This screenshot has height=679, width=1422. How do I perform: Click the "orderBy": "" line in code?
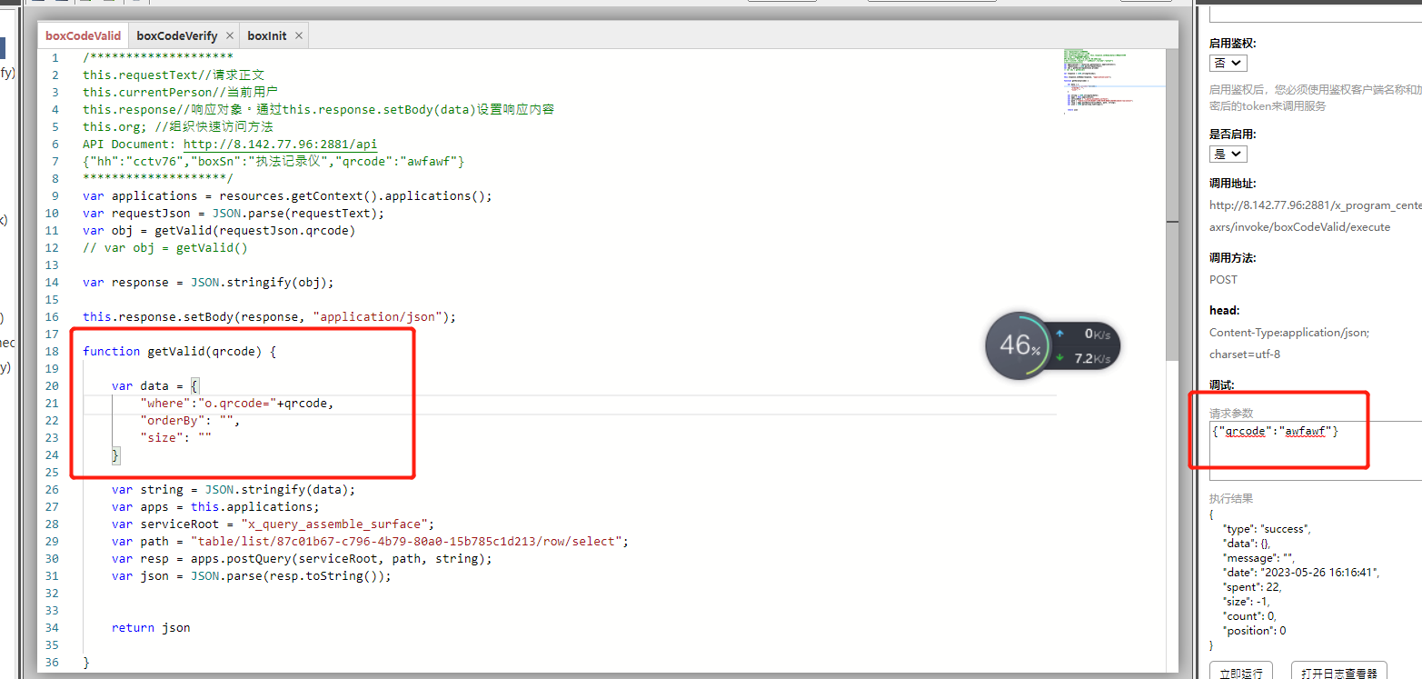(191, 420)
